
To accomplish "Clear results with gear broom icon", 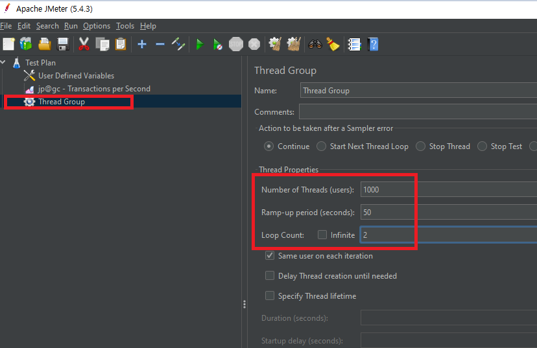I will click(275, 44).
